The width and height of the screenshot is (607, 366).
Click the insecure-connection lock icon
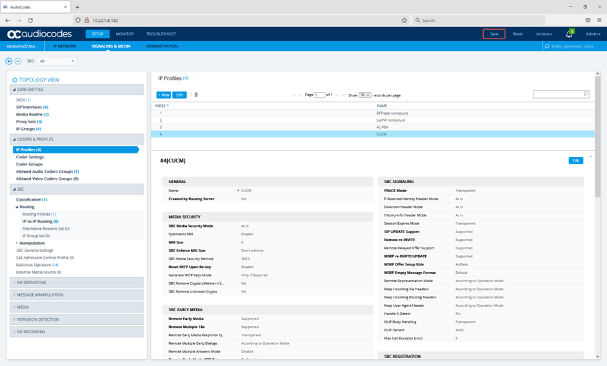click(86, 20)
